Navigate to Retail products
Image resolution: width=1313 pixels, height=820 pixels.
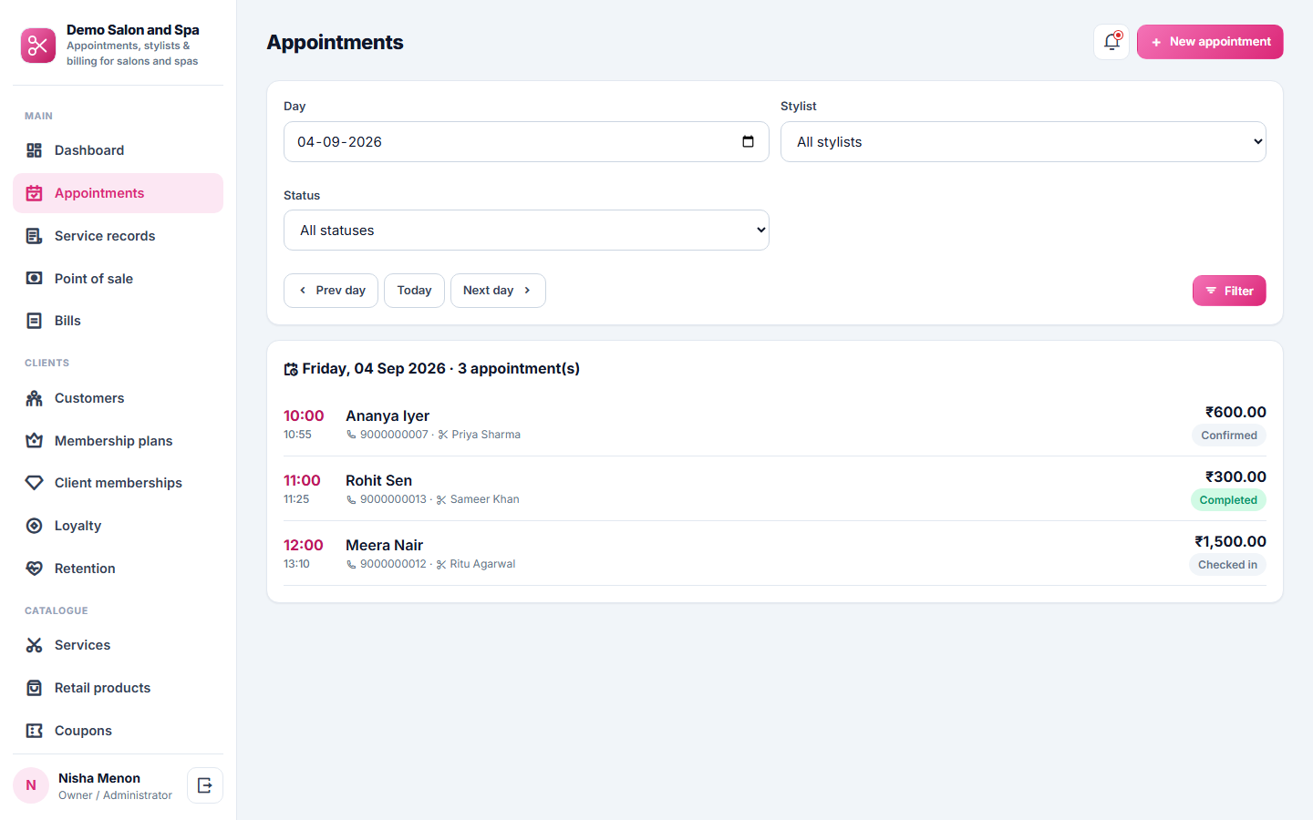(x=118, y=688)
